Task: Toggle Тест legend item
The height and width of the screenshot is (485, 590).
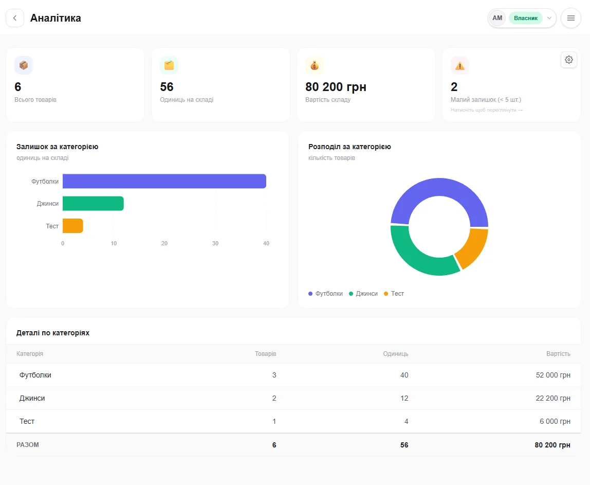Action: (394, 294)
